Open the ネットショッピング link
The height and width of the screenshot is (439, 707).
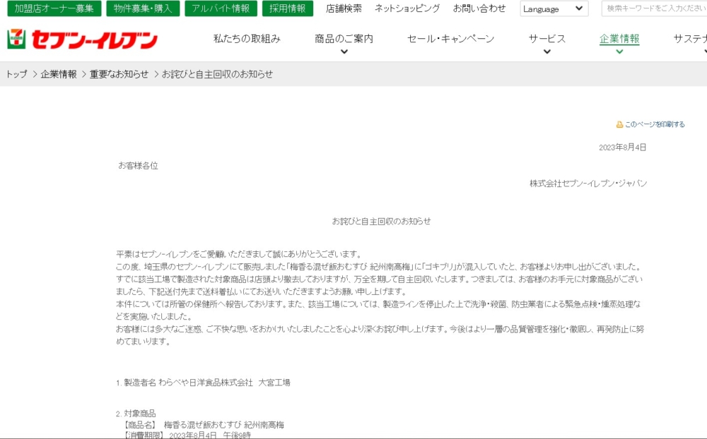tap(407, 8)
